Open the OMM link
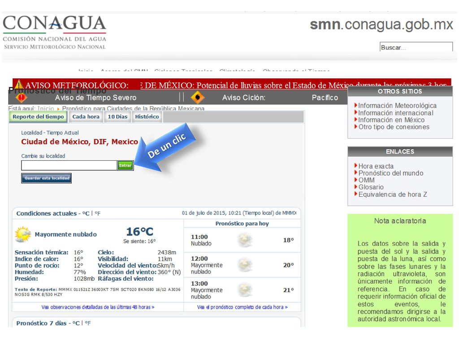 367,180
